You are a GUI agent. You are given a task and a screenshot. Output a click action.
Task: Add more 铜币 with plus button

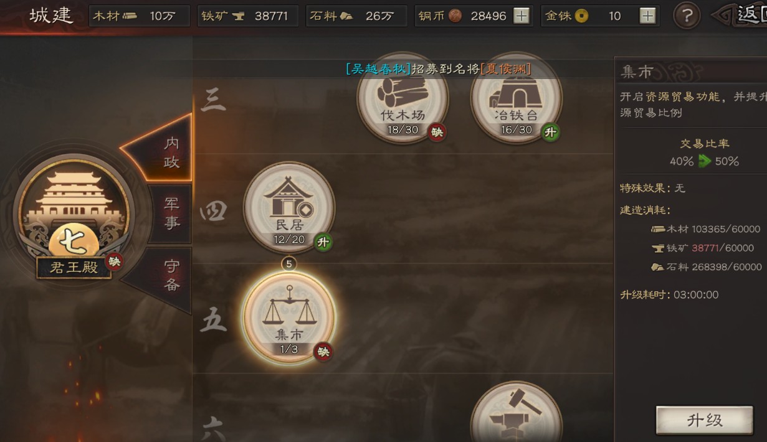522,16
